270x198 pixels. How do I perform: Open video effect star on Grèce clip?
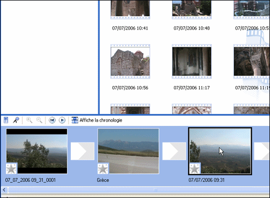coord(103,168)
